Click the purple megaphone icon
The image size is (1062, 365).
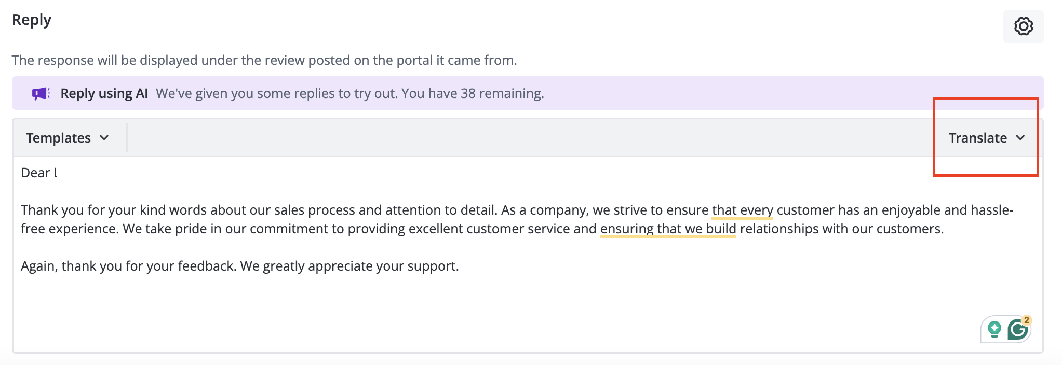pyautogui.click(x=41, y=93)
